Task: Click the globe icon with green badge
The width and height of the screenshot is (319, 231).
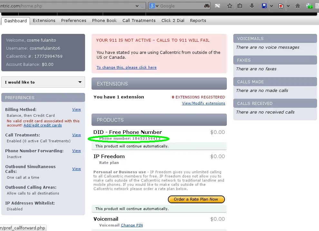Action: (309, 6)
